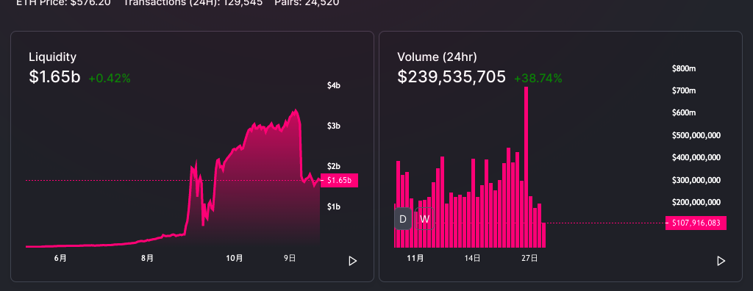Click the +38.74% volume change
The image size is (753, 291).
pyautogui.click(x=538, y=79)
